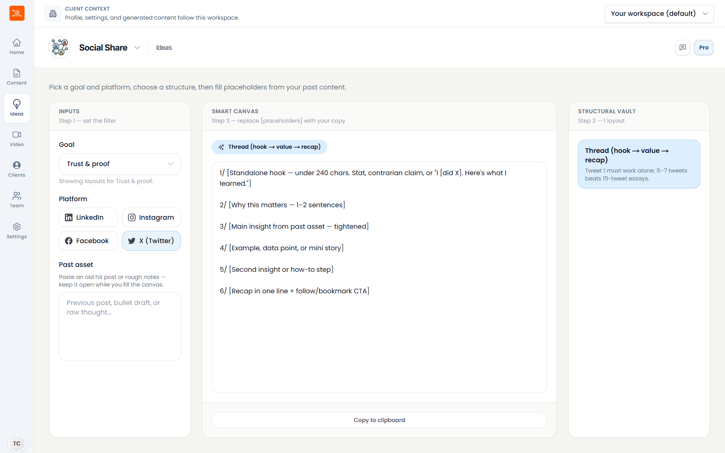This screenshot has height=453, width=725.
Task: Open the Clients sidebar item
Action: click(x=17, y=169)
